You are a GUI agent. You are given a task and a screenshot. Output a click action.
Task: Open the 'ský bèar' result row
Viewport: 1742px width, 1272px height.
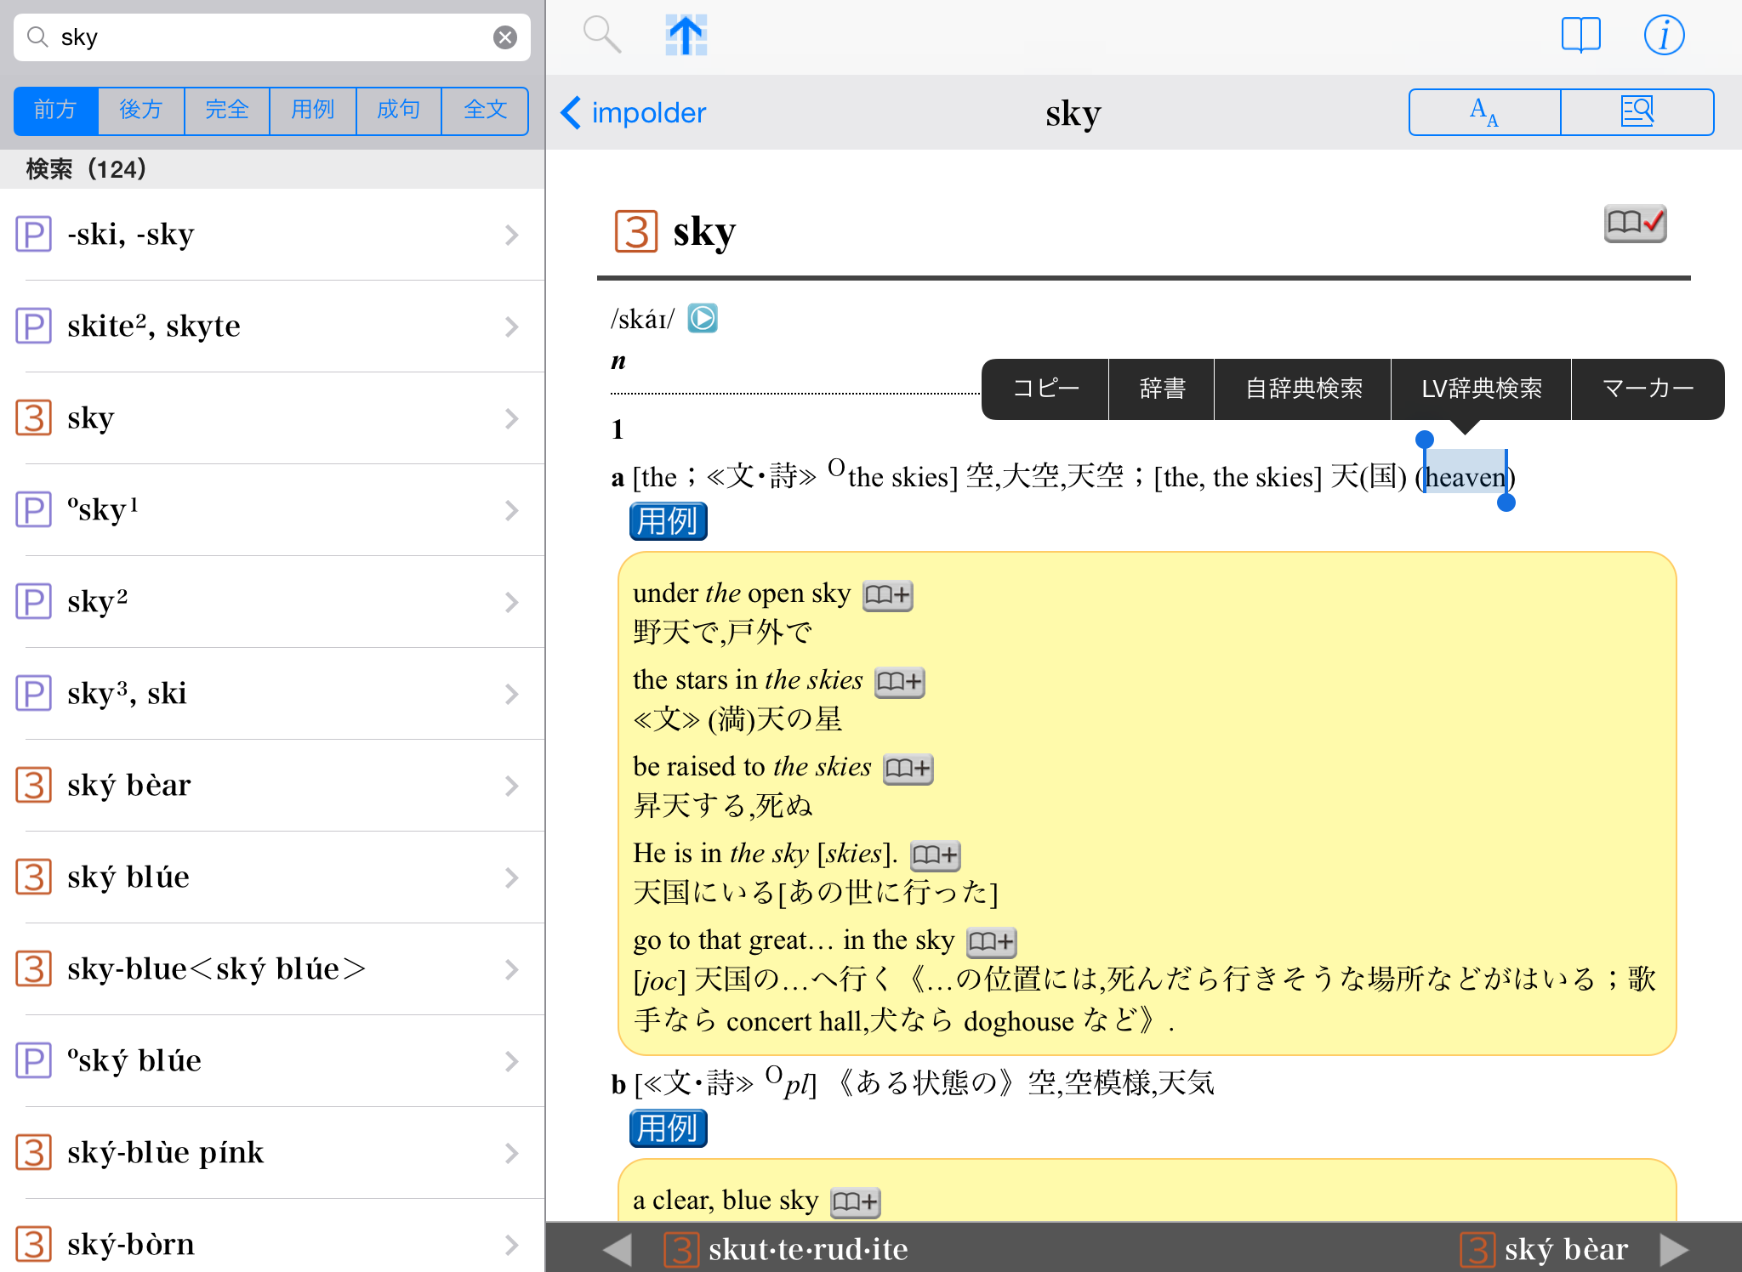(x=272, y=785)
